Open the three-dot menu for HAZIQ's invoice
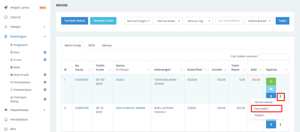300x132 pixels. pyautogui.click(x=280, y=97)
